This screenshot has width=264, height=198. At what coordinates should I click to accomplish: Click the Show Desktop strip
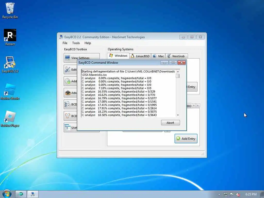point(262,194)
